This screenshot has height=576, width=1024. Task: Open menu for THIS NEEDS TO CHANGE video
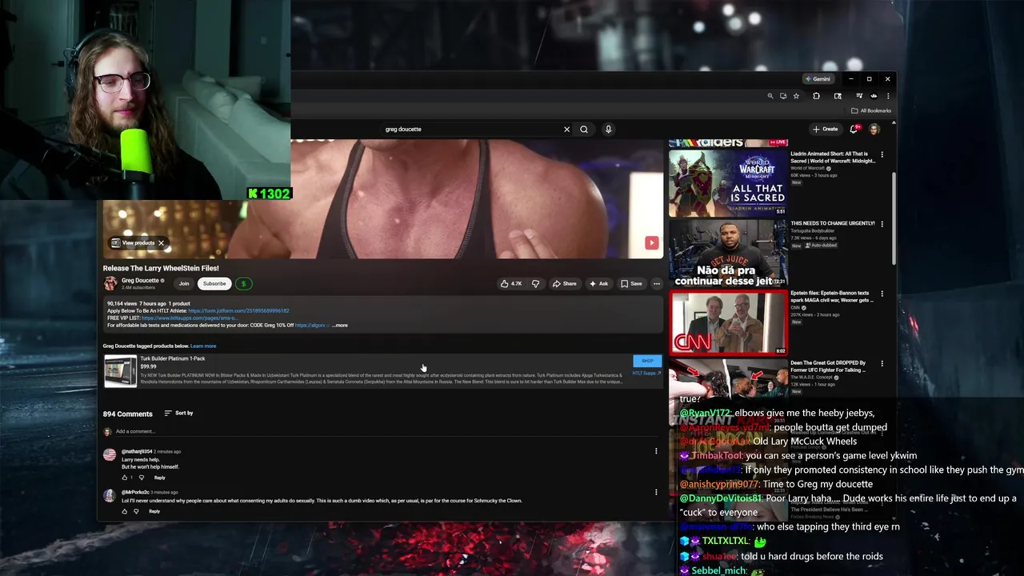(x=882, y=224)
